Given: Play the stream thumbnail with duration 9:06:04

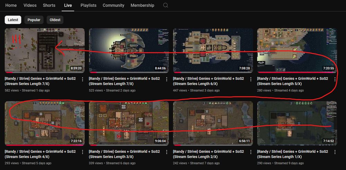Looking at the screenshot, I should 129,123.
